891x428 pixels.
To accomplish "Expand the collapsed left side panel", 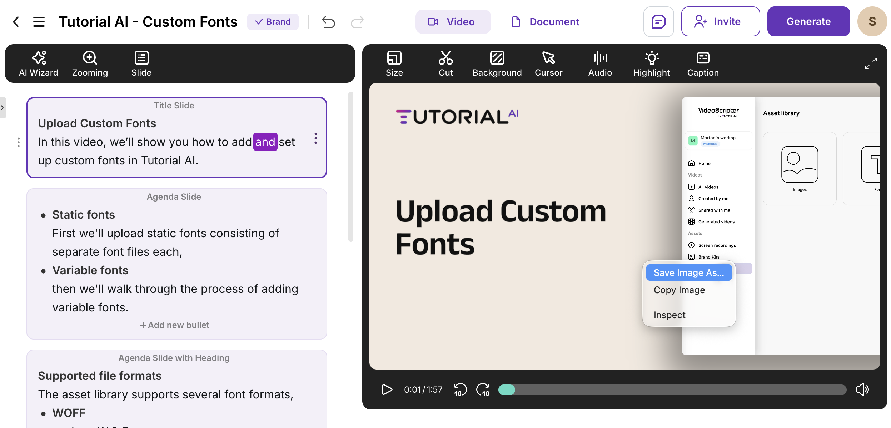I will 3,107.
